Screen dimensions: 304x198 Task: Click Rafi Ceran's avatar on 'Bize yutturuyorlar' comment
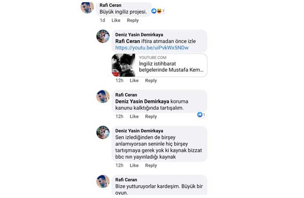(103, 181)
